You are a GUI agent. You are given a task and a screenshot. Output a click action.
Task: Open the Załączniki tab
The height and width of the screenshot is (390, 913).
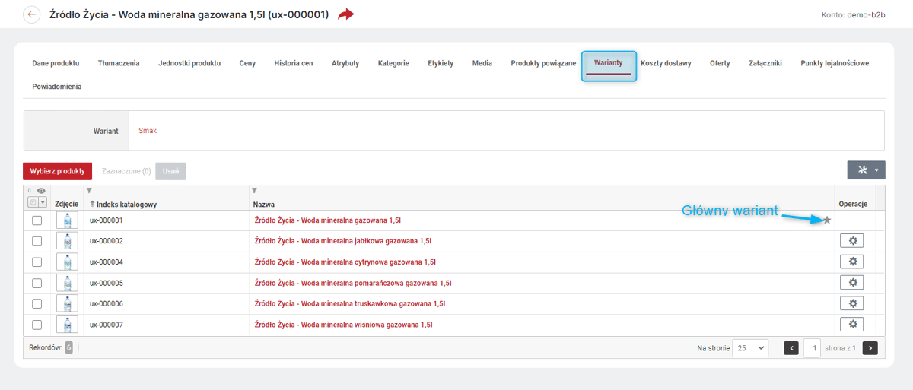coord(765,63)
